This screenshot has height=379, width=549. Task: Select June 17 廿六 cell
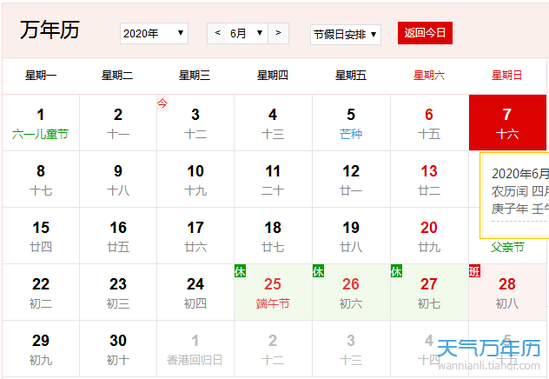coord(195,236)
